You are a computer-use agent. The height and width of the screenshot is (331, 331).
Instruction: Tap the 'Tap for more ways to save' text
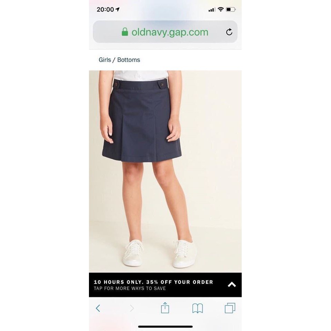tap(130, 288)
